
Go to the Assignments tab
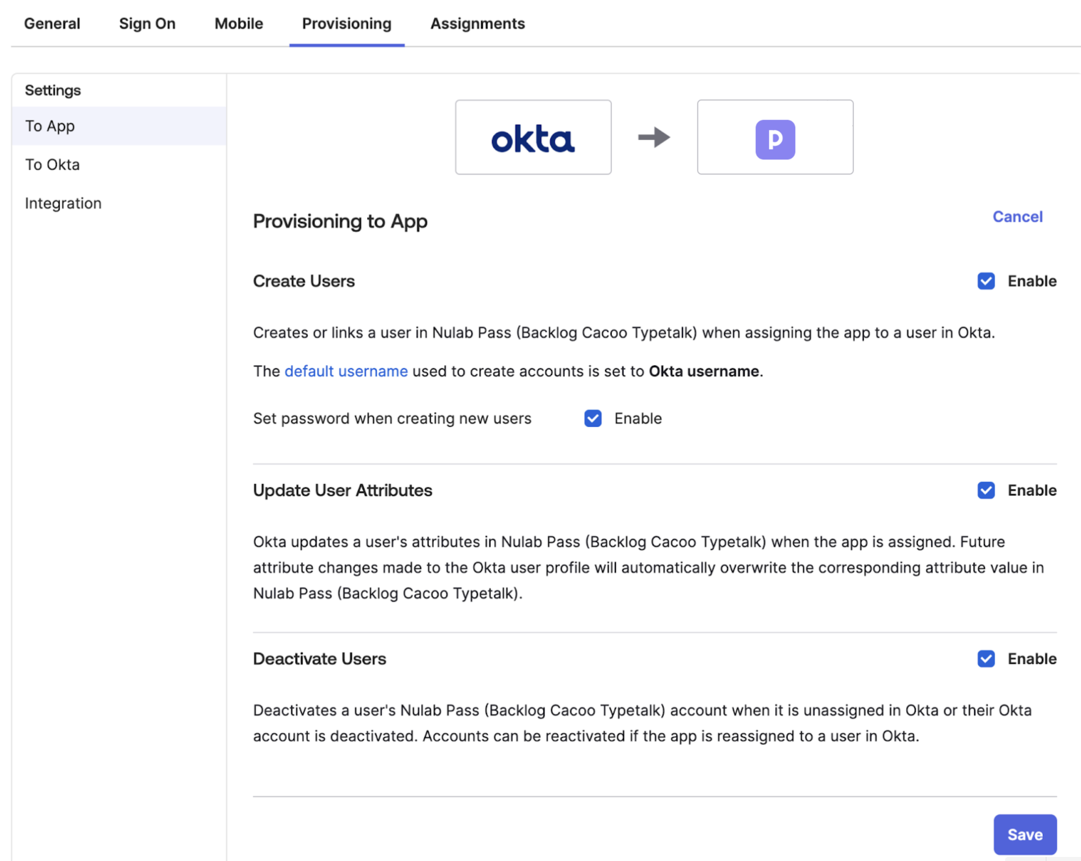tap(477, 24)
